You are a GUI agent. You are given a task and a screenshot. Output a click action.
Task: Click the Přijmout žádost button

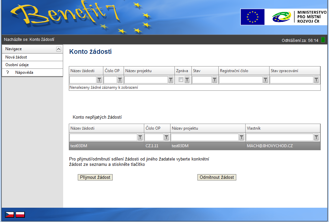(95, 177)
